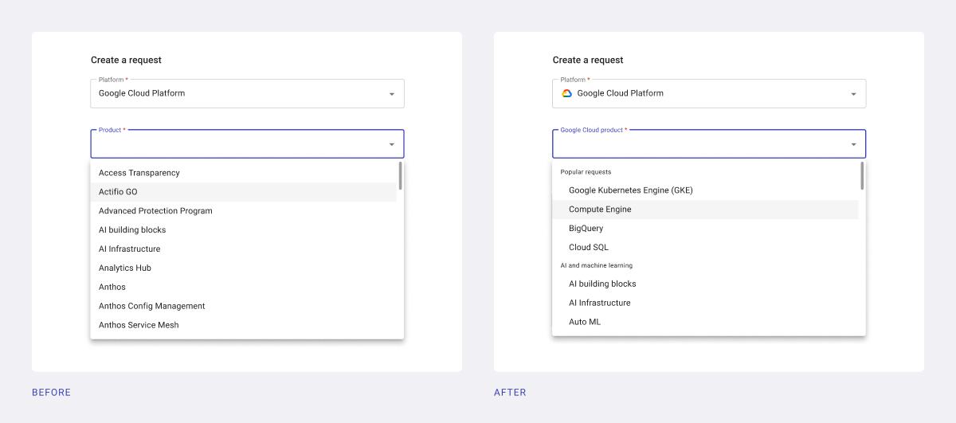Open the Product dropdown arrow in the BEFORE panel
The image size is (956, 423).
(x=392, y=144)
